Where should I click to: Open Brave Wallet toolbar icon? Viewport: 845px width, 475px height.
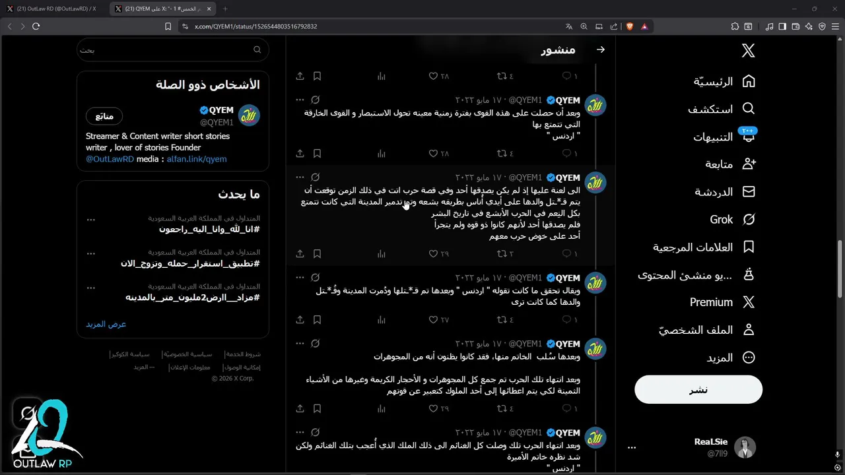point(795,26)
